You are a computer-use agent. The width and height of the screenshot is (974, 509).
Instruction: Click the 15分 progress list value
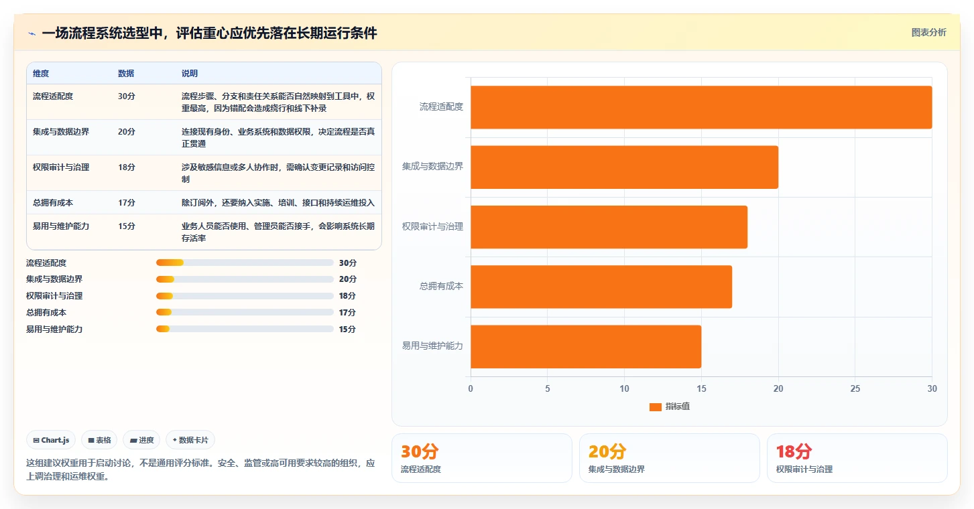[347, 330]
